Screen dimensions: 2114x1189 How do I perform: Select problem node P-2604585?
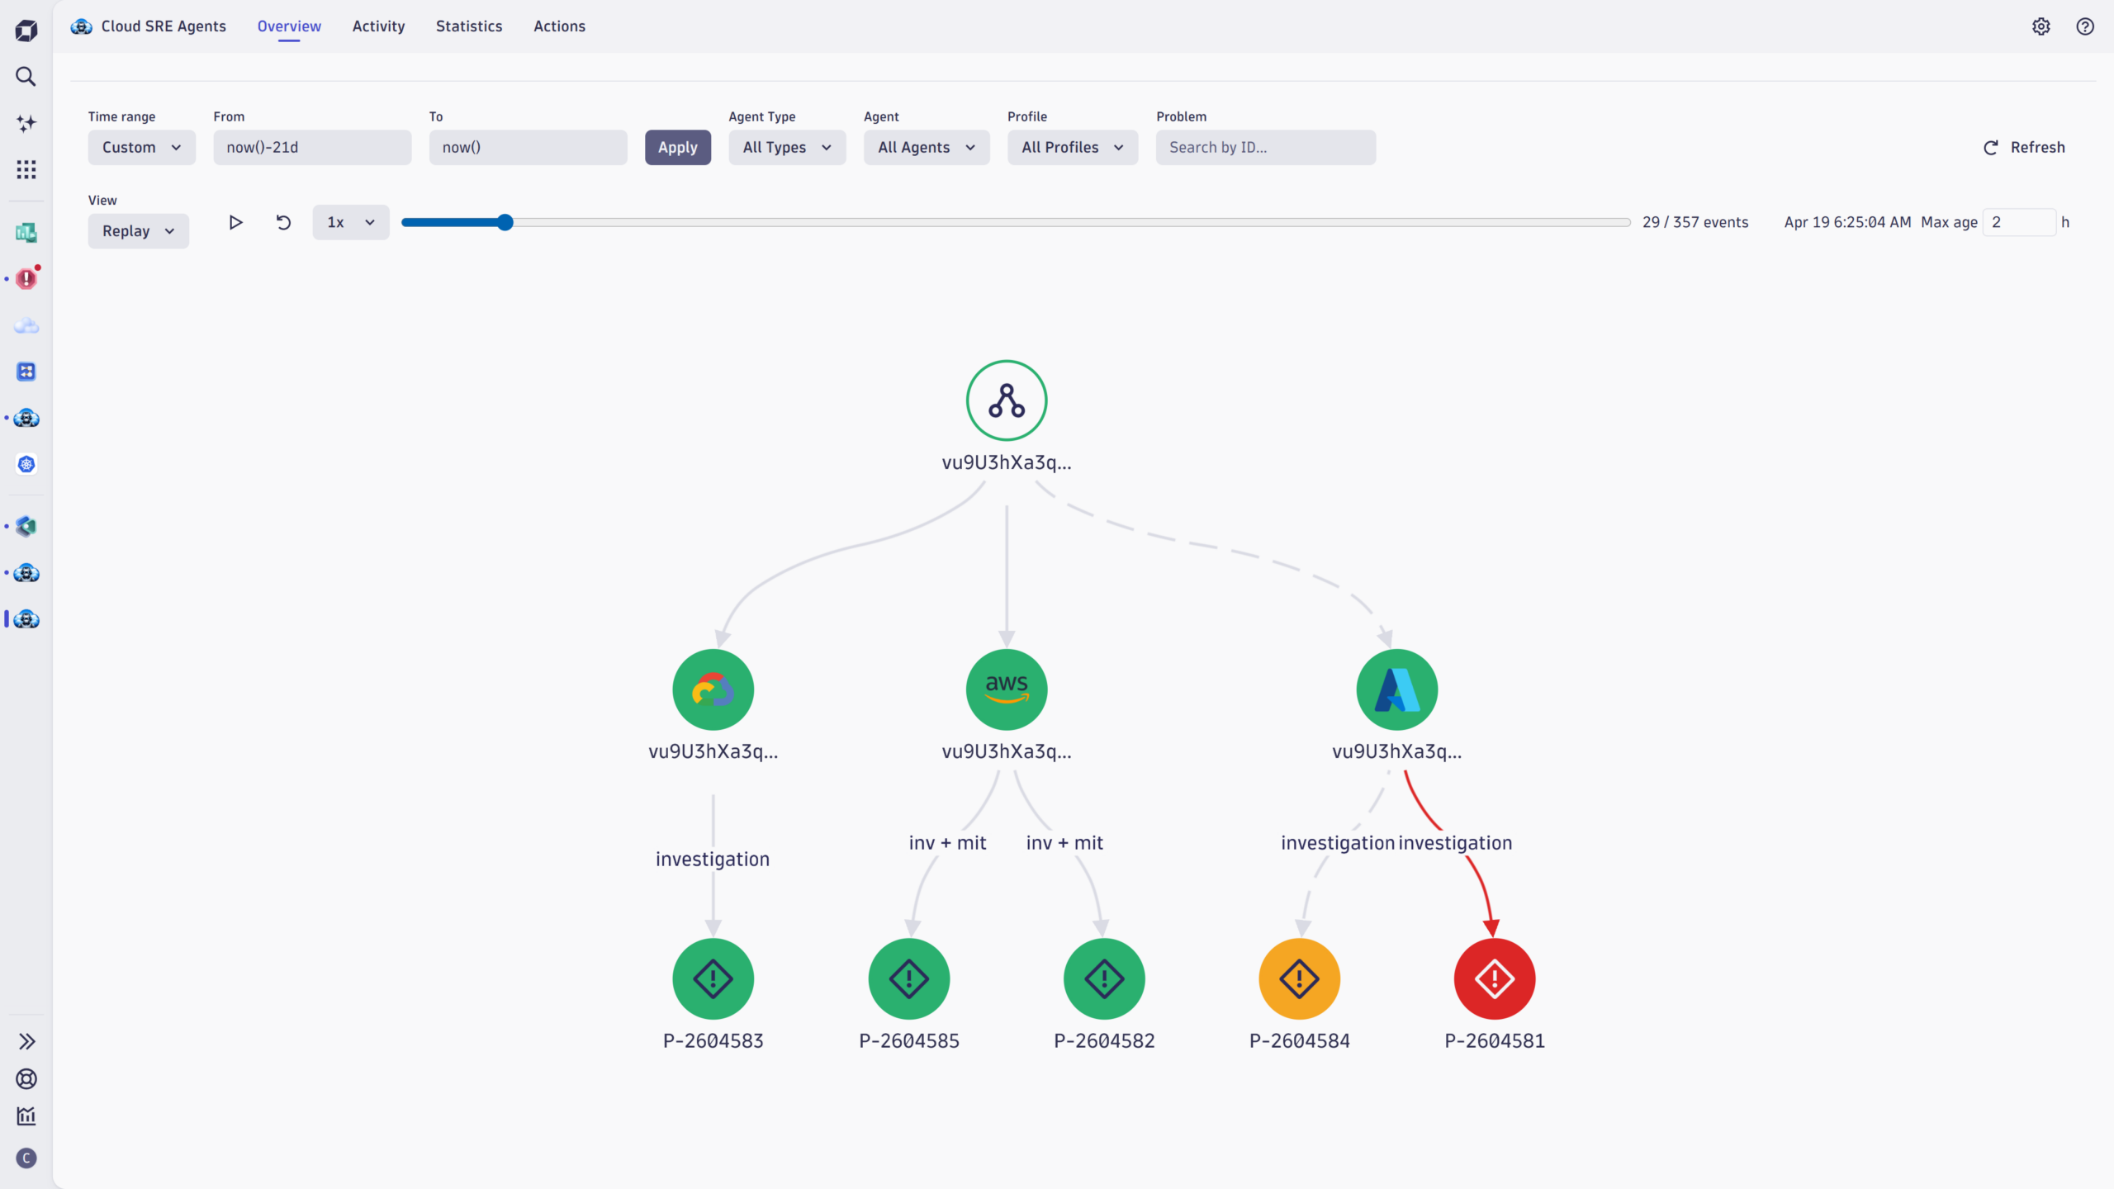pyautogui.click(x=909, y=978)
